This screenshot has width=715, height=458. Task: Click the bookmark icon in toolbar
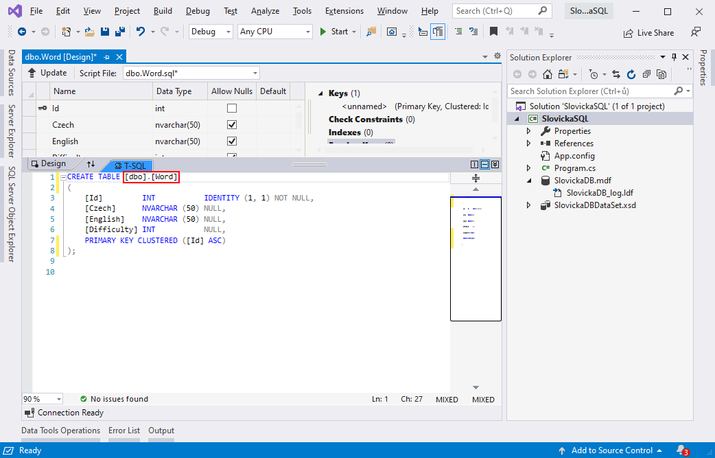pos(493,32)
